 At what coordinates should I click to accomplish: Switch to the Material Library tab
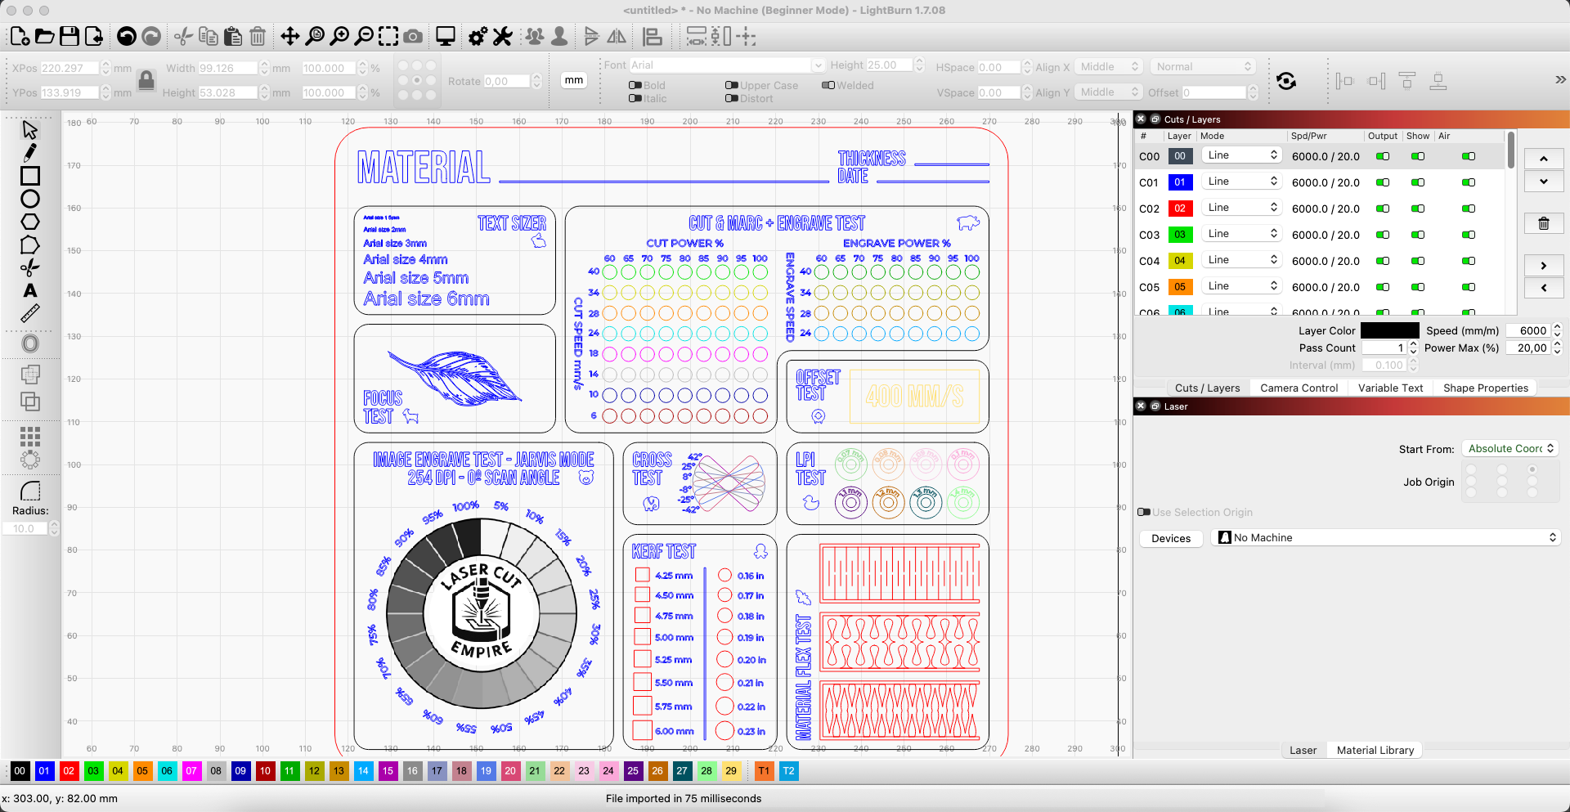click(1375, 750)
